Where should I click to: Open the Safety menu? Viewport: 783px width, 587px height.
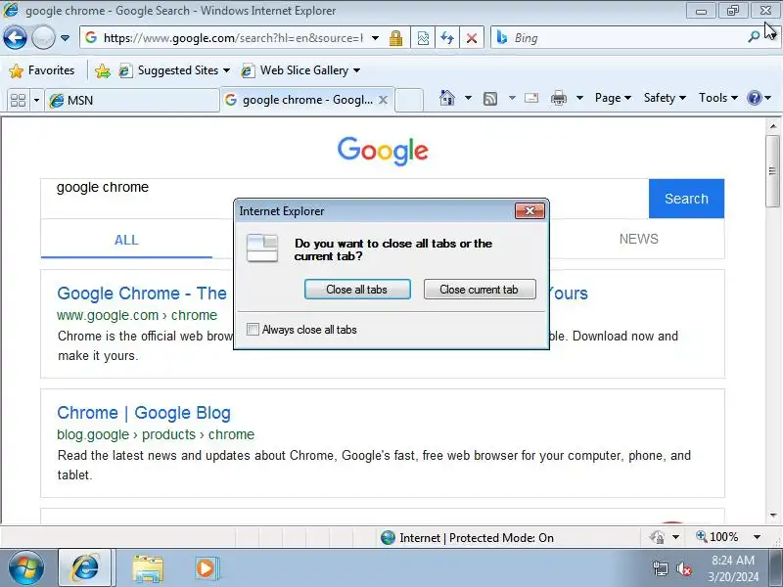click(665, 98)
